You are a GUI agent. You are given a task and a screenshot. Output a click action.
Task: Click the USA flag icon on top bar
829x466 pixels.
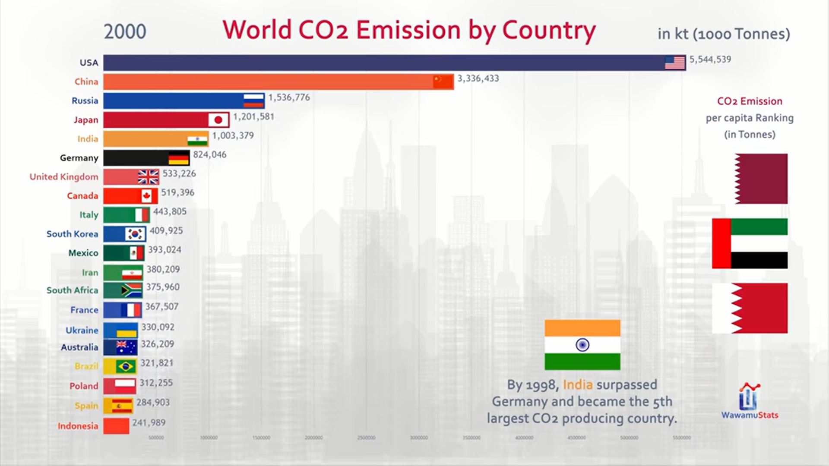point(675,63)
